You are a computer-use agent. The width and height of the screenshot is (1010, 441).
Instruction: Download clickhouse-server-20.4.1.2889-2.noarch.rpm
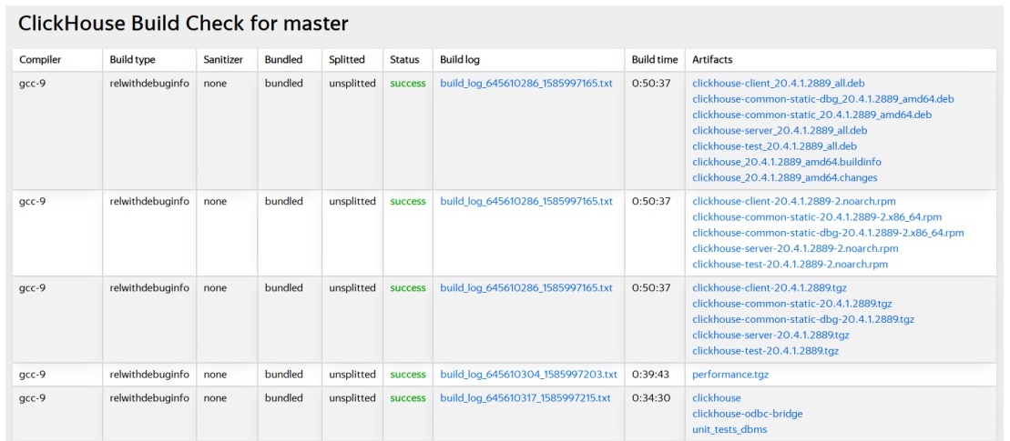[x=795, y=248]
